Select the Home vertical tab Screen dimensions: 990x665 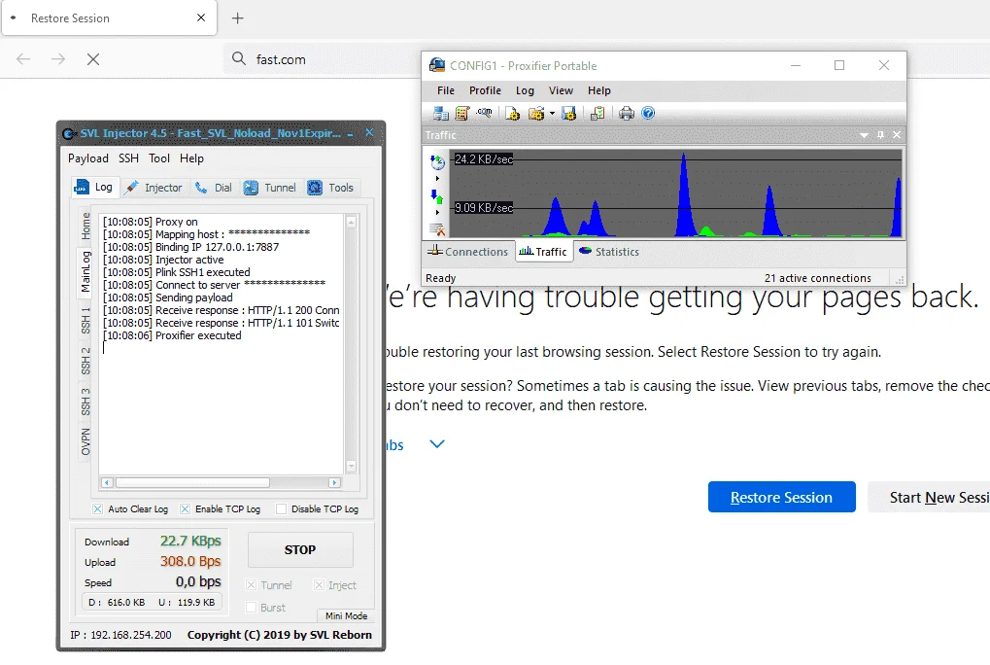click(x=85, y=227)
